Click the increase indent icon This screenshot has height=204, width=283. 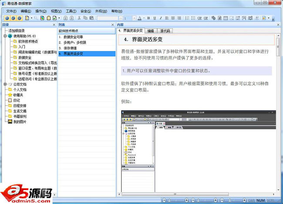pos(206,18)
